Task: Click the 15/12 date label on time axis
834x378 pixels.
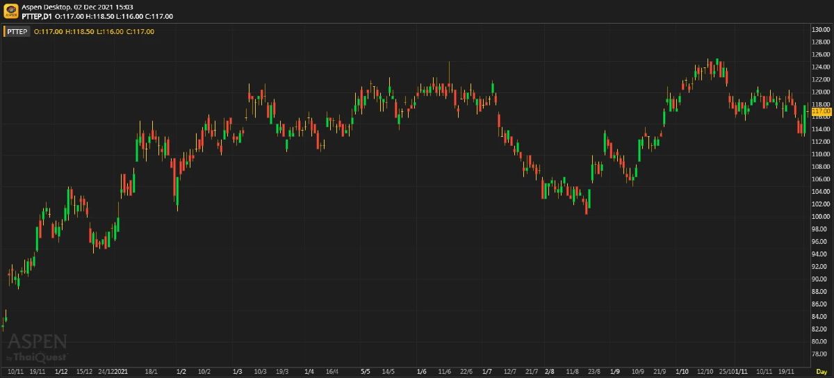Action: point(84,372)
